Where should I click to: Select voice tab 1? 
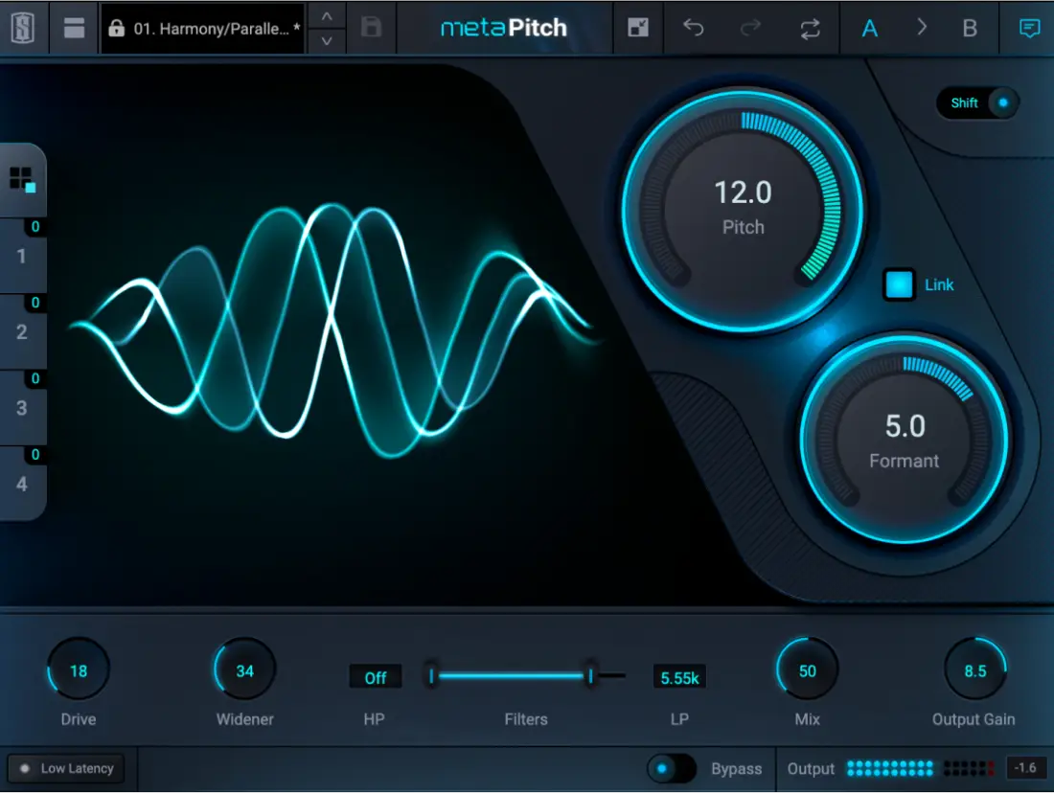(22, 256)
